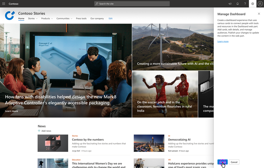Click the plus icon beside Add news
Viewport: 264px width, 168px height.
click(x=39, y=131)
